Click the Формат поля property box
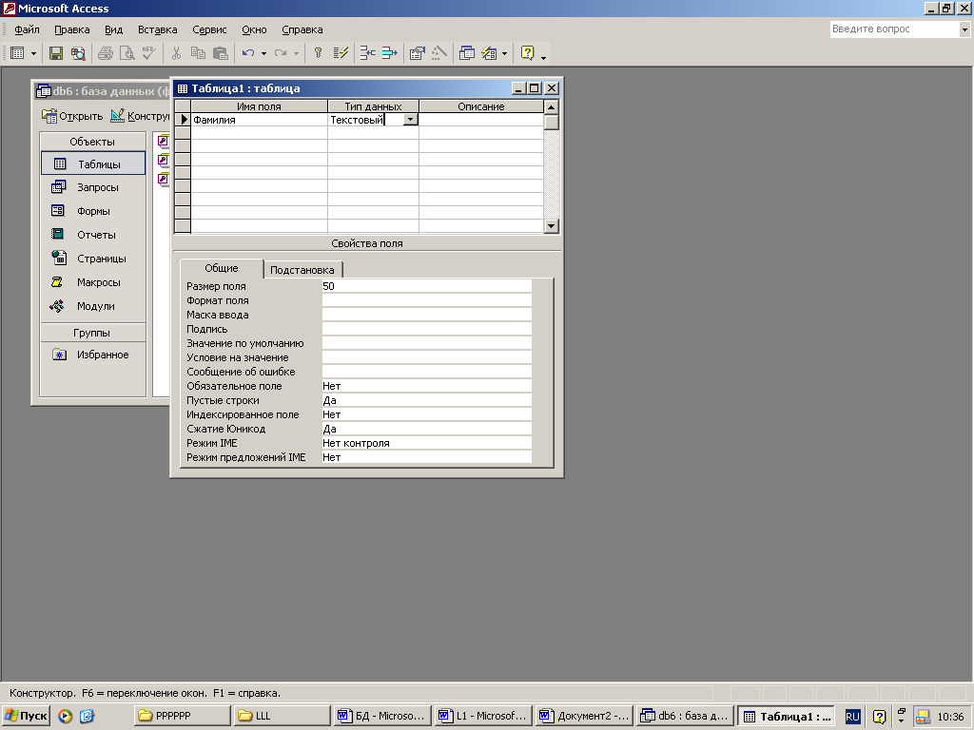This screenshot has width=974, height=730. click(427, 300)
